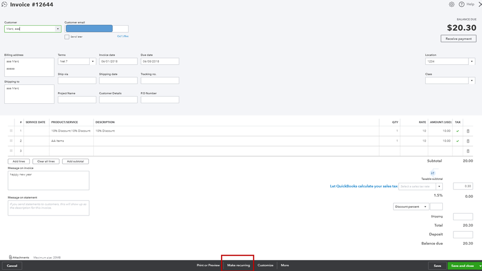Screen dimensions: 482x271
Task: Open the Terms Net 7 dropdown
Action: (x=93, y=61)
